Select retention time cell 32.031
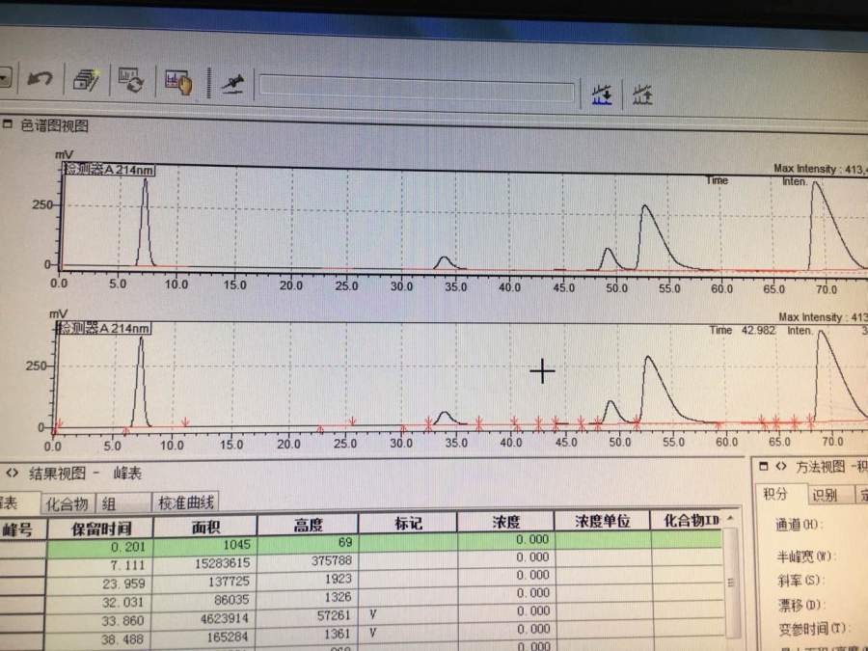This screenshot has height=651, width=868. [x=100, y=602]
